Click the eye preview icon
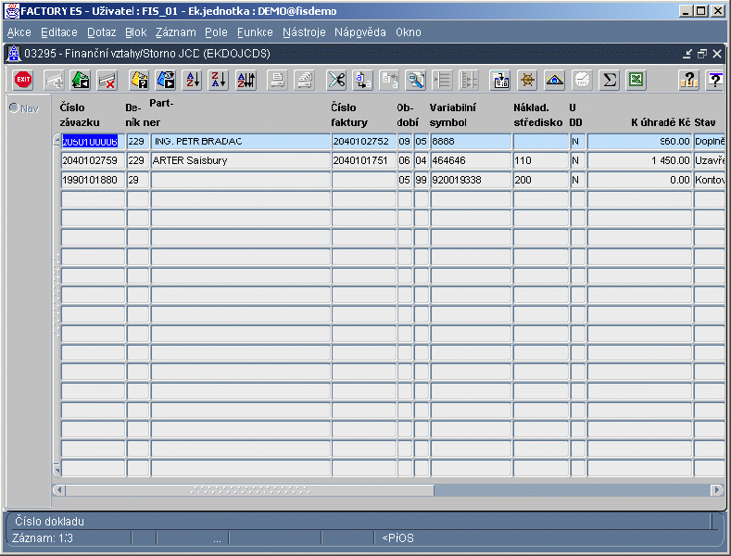The width and height of the screenshot is (731, 556). pyautogui.click(x=554, y=80)
